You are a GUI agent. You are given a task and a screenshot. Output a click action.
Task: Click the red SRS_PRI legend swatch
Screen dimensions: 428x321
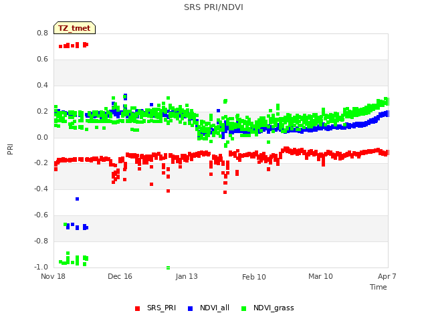pos(137,308)
